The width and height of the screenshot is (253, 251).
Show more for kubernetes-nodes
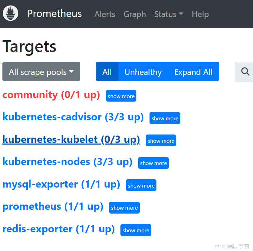coord(153,163)
